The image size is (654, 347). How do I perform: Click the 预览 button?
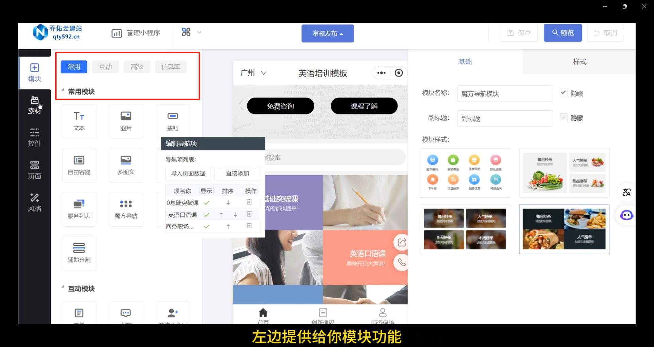pyautogui.click(x=563, y=33)
